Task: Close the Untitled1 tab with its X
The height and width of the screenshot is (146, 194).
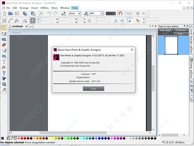Action: coord(26,26)
